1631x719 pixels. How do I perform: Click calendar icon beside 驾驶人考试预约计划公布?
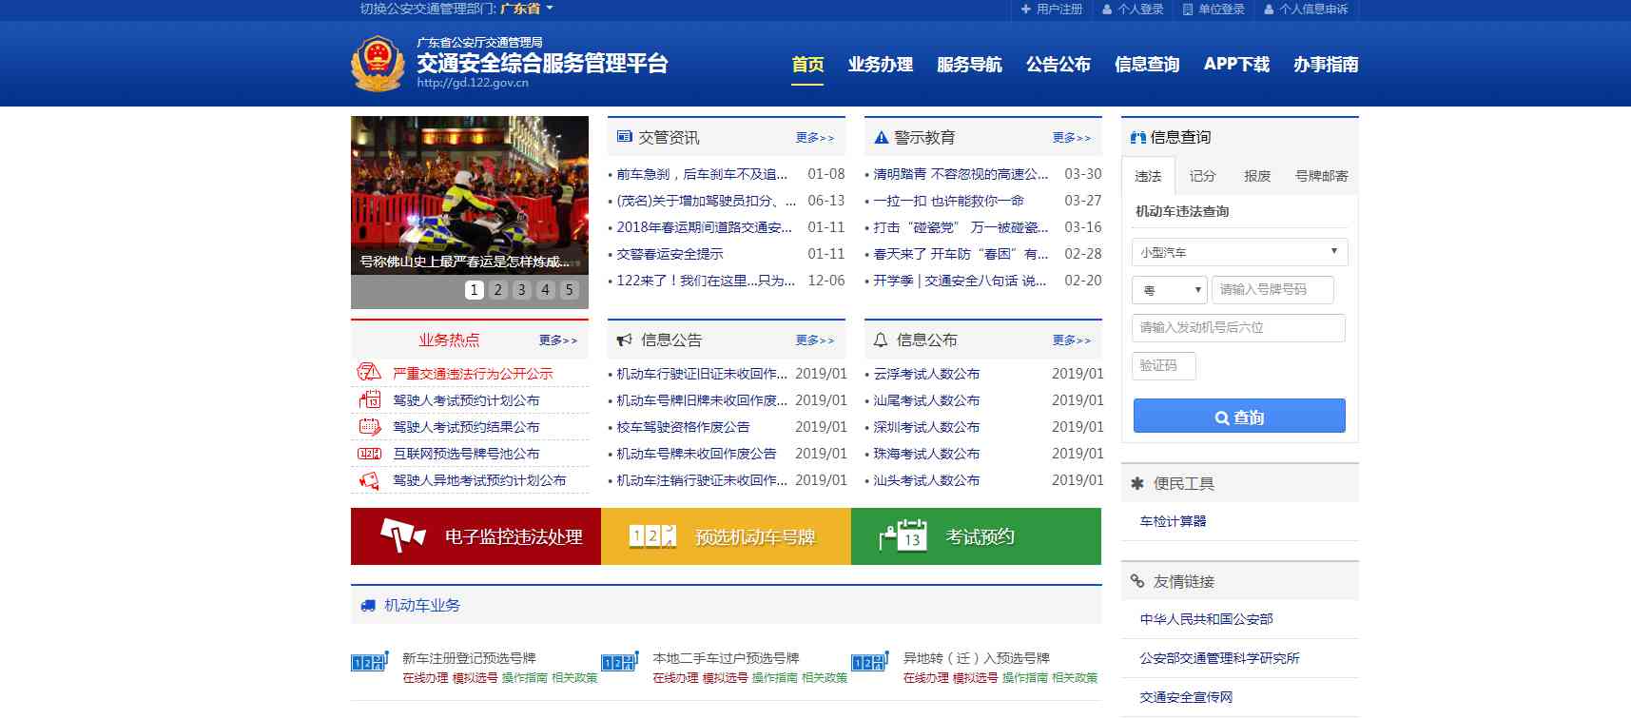(x=369, y=399)
